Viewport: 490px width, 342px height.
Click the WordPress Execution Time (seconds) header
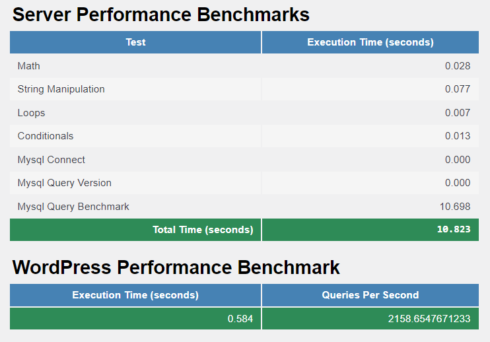(x=135, y=295)
